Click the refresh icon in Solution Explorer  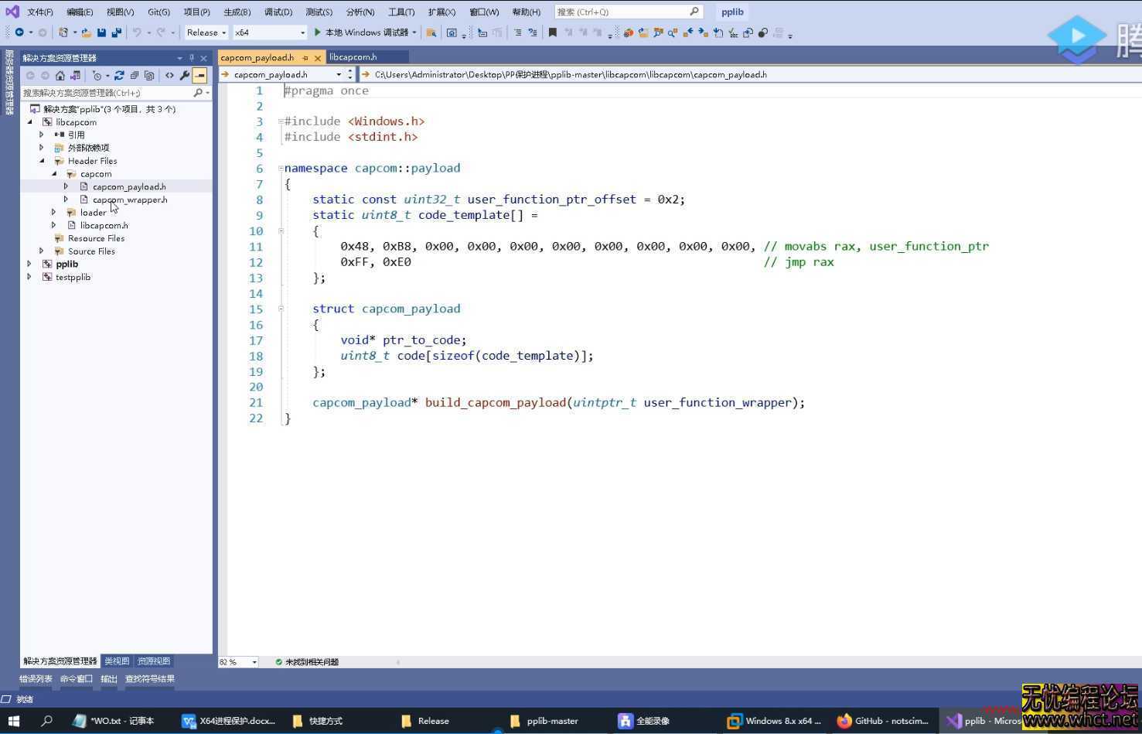tap(119, 75)
